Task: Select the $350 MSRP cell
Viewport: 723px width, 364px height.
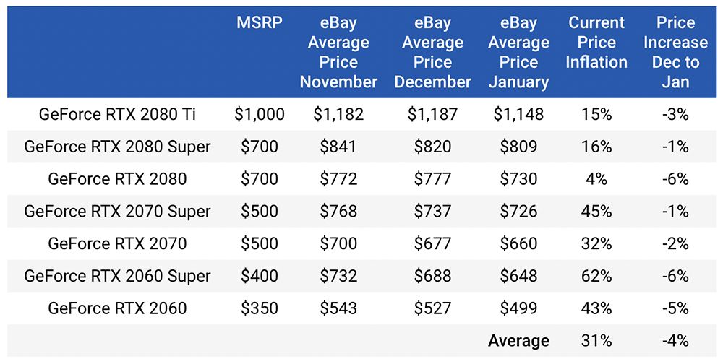Action: [259, 308]
